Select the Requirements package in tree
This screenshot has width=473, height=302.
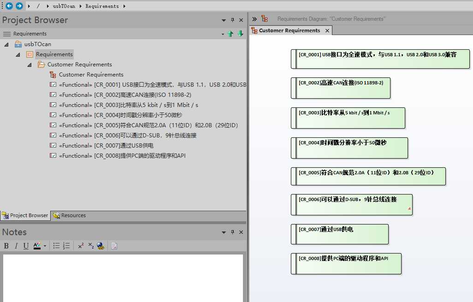point(54,54)
